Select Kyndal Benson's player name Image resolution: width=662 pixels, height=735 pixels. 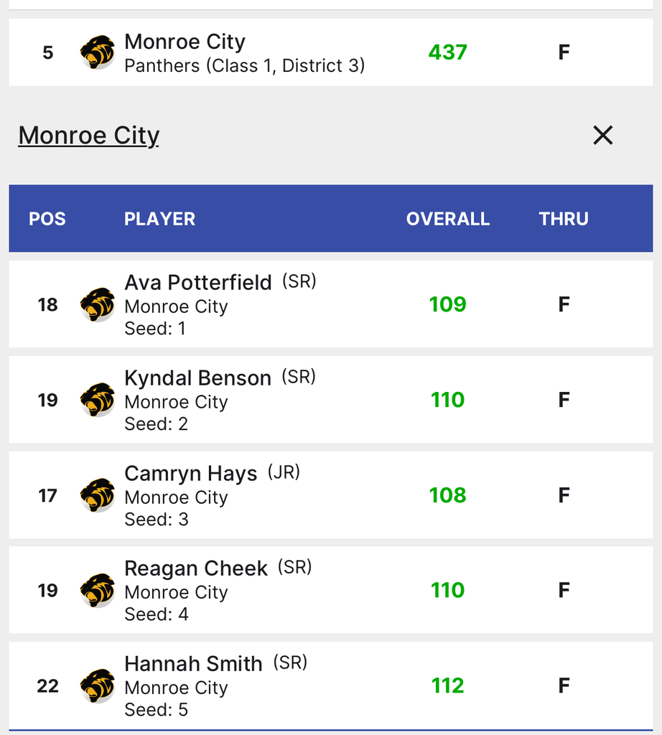click(x=197, y=378)
